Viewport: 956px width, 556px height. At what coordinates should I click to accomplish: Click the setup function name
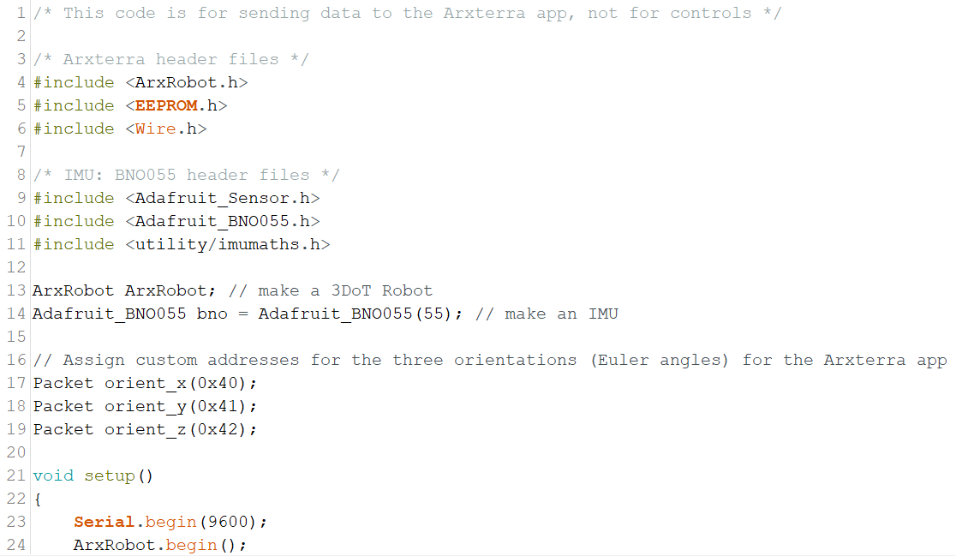pos(110,476)
